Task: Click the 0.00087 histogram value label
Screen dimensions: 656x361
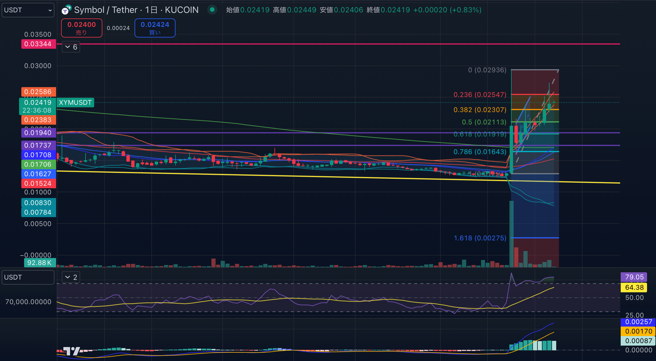Action: pos(638,341)
